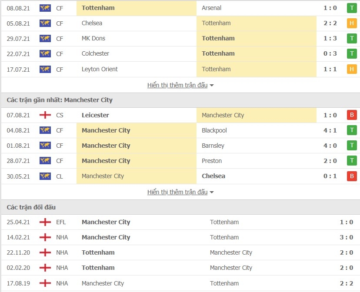The width and height of the screenshot is (360, 292).
Task: Select the Các trận đối đầu section header
Action: click(180, 207)
